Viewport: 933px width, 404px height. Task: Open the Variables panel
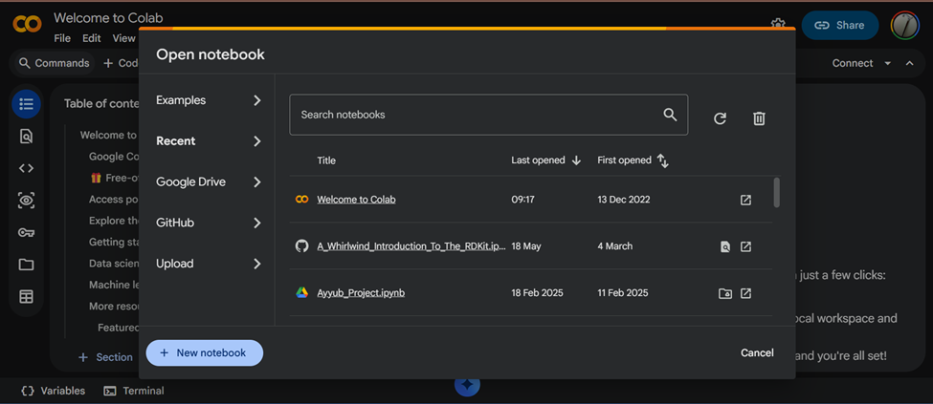tap(53, 391)
